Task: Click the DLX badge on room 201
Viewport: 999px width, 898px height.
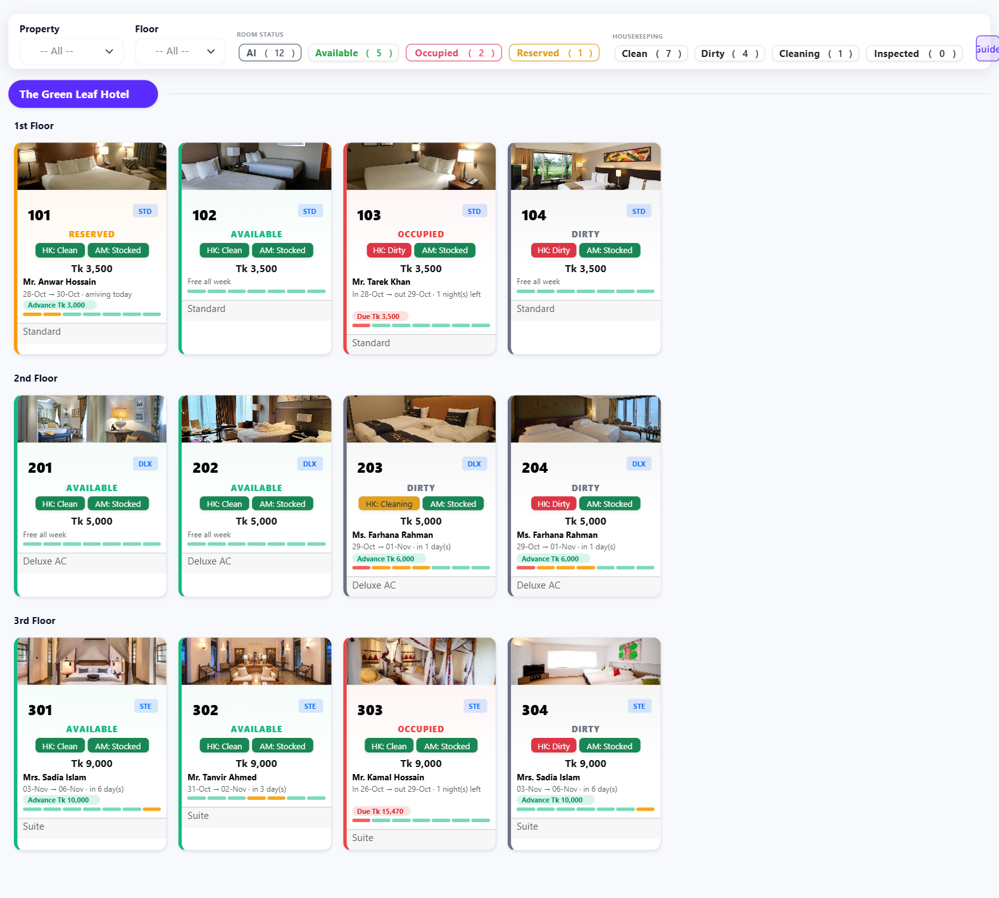Action: tap(145, 464)
